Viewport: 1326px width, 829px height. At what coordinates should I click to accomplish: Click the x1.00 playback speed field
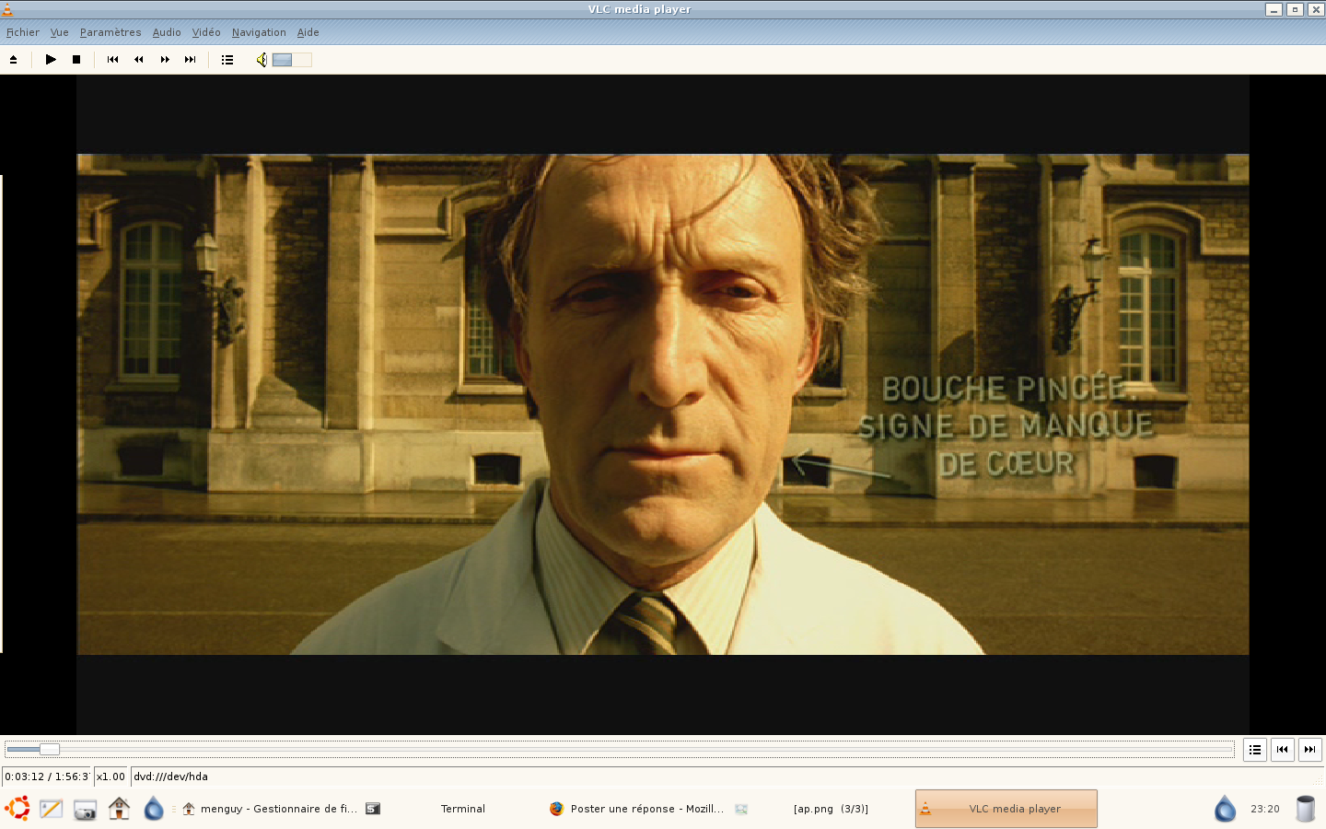coord(110,776)
